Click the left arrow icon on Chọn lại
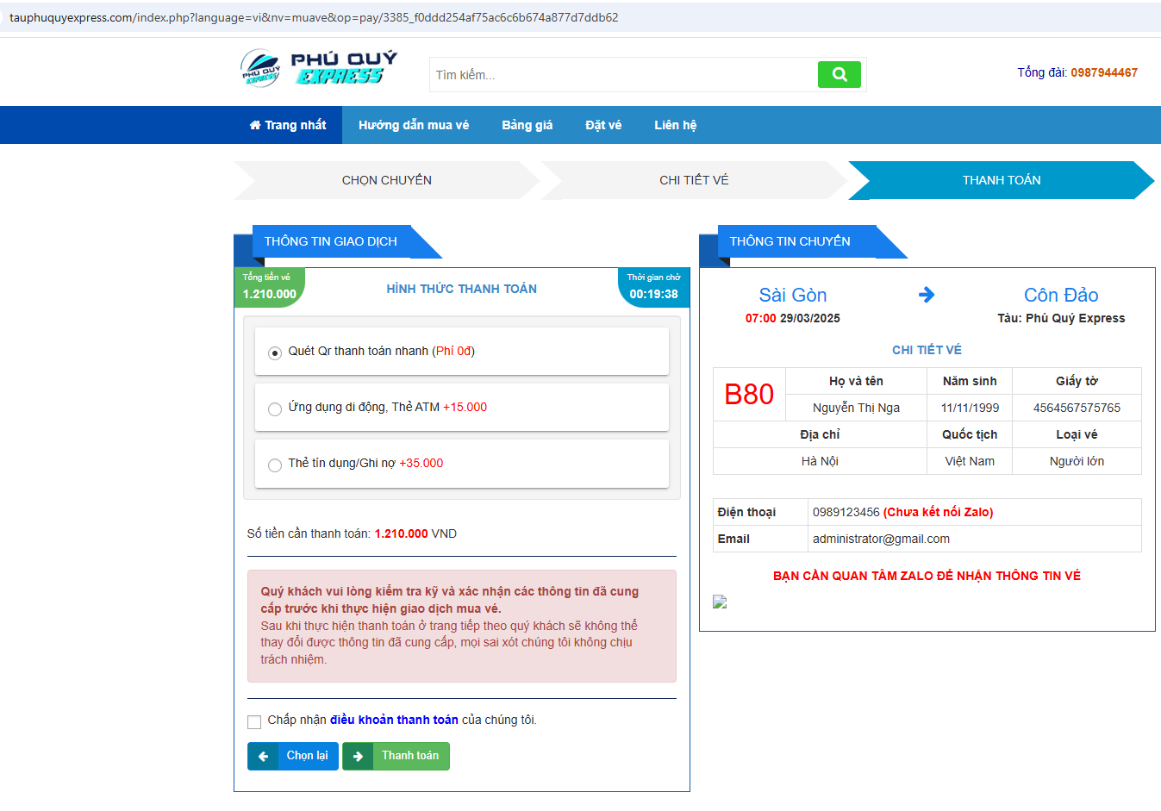 point(263,756)
